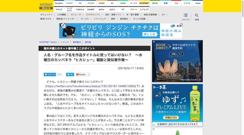Go to the GAME tab
The image size is (244, 135).
123,3
